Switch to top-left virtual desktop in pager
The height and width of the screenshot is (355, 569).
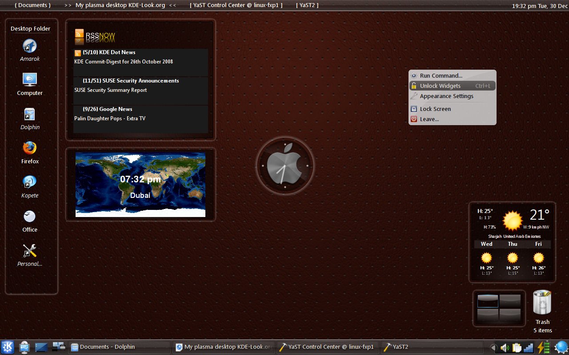click(488, 301)
